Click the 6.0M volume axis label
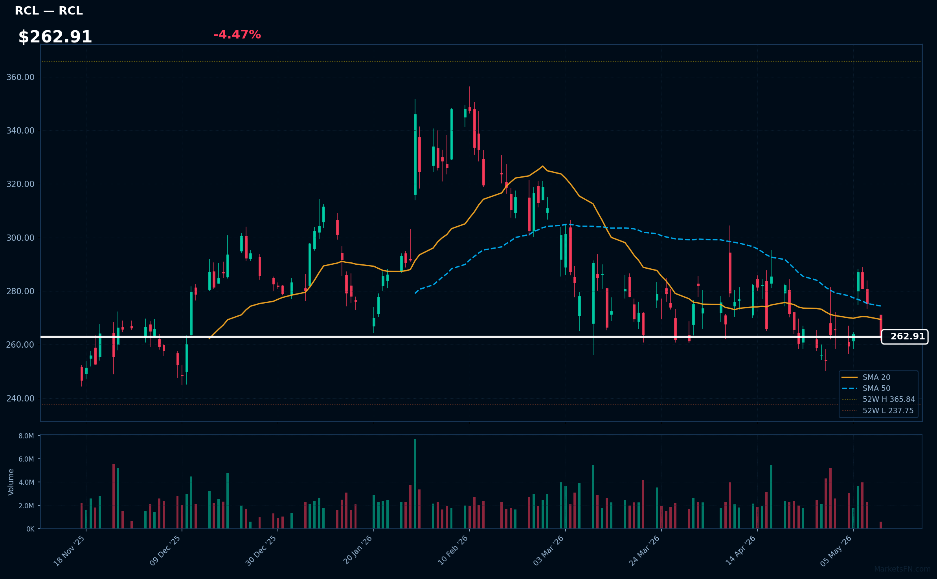 point(26,459)
